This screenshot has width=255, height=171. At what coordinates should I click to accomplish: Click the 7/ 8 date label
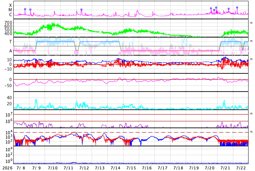[x=21, y=168]
